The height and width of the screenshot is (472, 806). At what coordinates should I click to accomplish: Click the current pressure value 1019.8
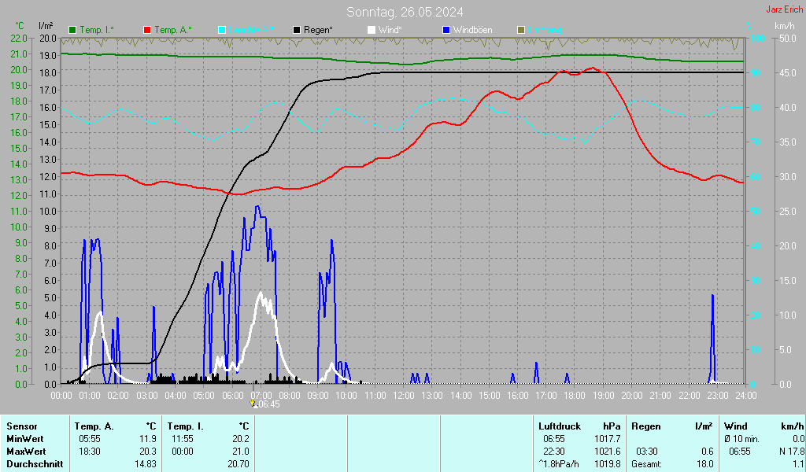[608, 464]
